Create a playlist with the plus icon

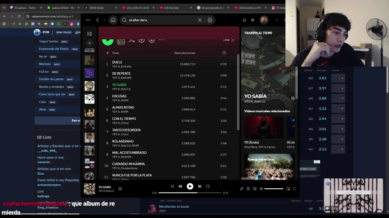(x=89, y=43)
